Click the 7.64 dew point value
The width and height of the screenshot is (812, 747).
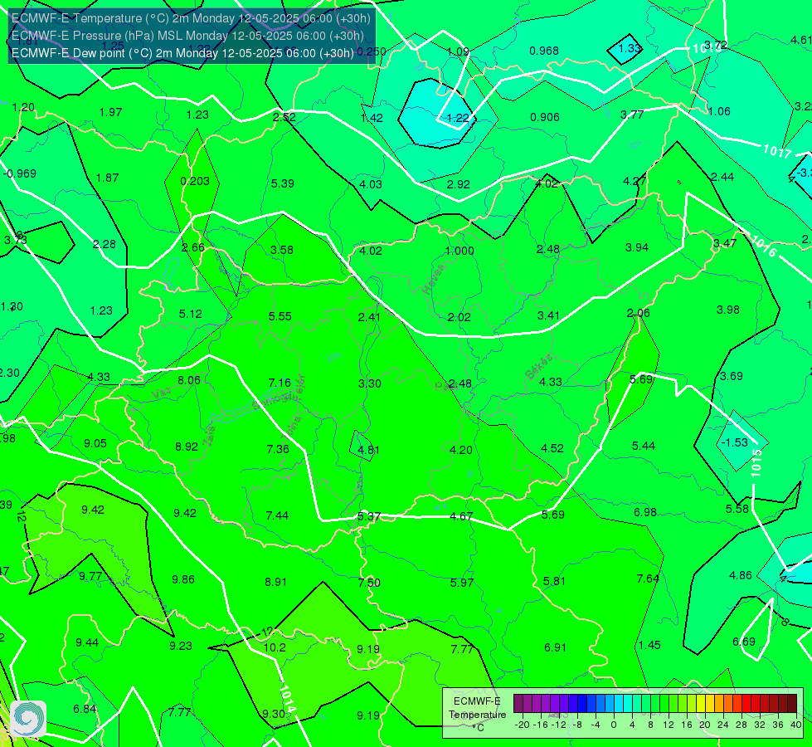point(647,579)
